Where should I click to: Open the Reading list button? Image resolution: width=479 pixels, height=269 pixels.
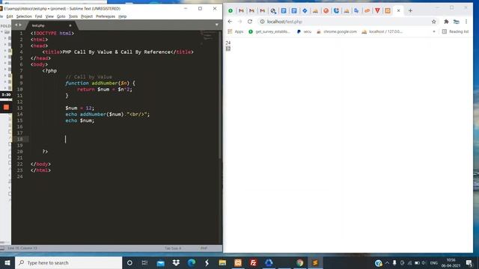pos(455,31)
